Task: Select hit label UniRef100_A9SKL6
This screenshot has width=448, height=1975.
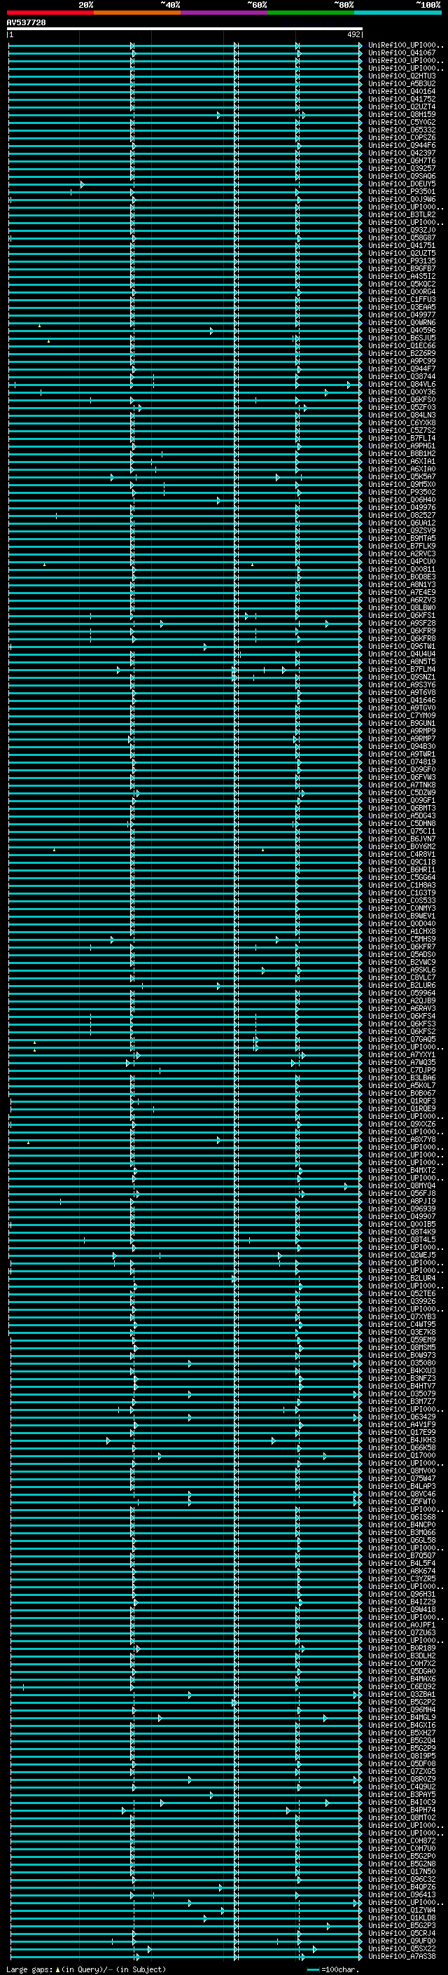Action: (402, 970)
